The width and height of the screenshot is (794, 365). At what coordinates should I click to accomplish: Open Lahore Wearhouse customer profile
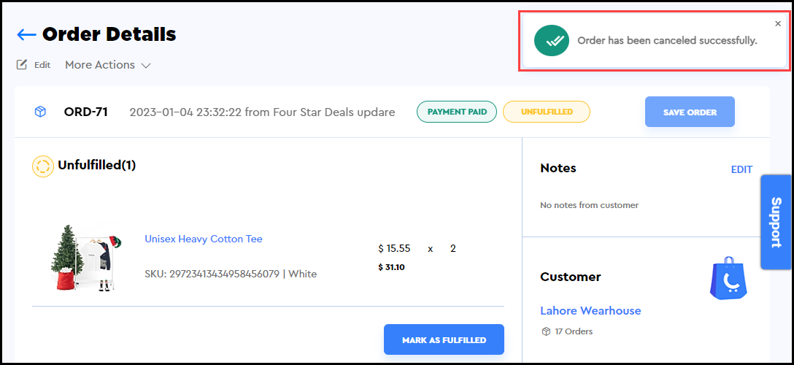[x=590, y=310]
